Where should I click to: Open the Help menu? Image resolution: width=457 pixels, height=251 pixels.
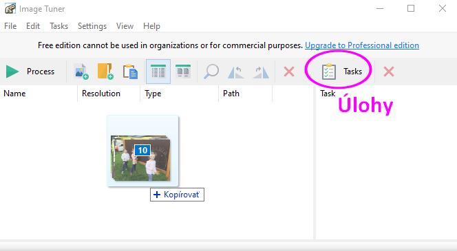click(151, 26)
